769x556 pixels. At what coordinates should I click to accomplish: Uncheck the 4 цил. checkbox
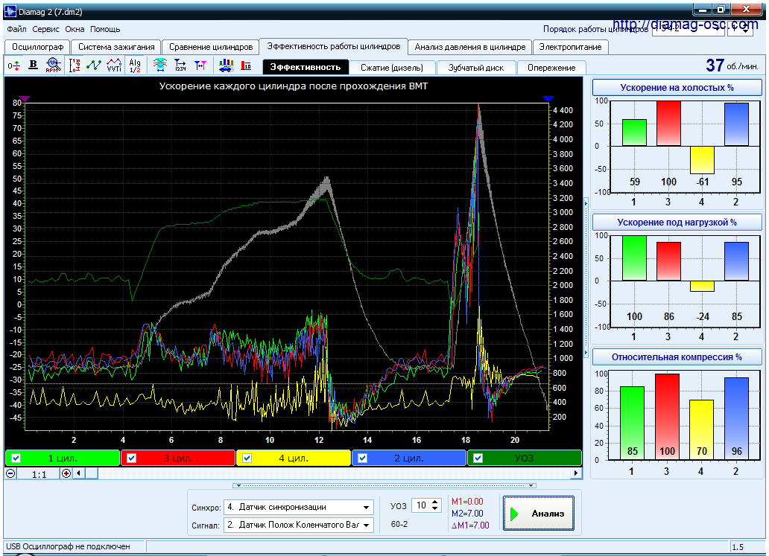(247, 458)
